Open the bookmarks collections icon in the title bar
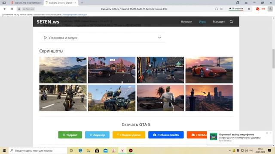The height and width of the screenshot is (154, 275). pyautogui.click(x=238, y=3)
